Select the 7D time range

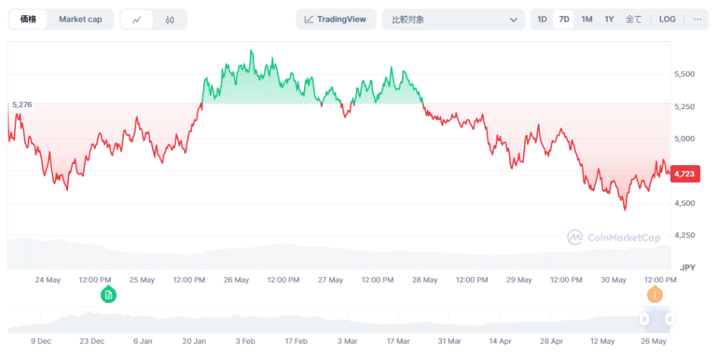pyautogui.click(x=564, y=20)
